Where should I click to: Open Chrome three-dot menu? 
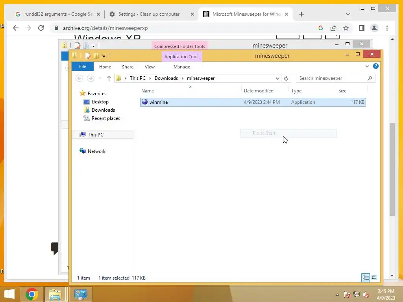pos(387,28)
